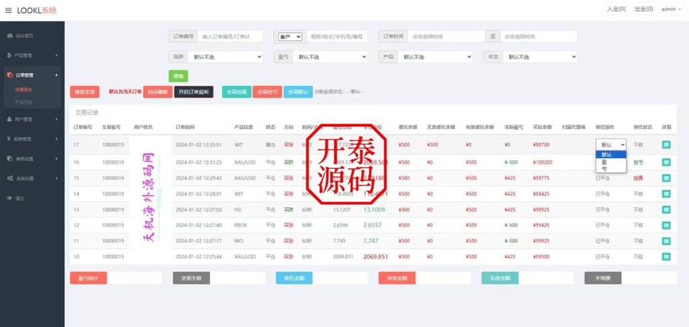Open details icon for order 13
This screenshot has width=689, height=327.
tap(666, 210)
